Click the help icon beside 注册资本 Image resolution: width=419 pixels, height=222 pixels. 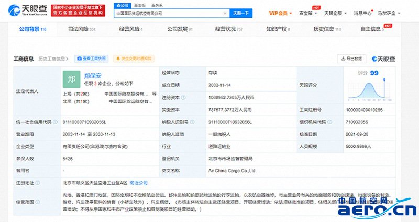coord(183,98)
